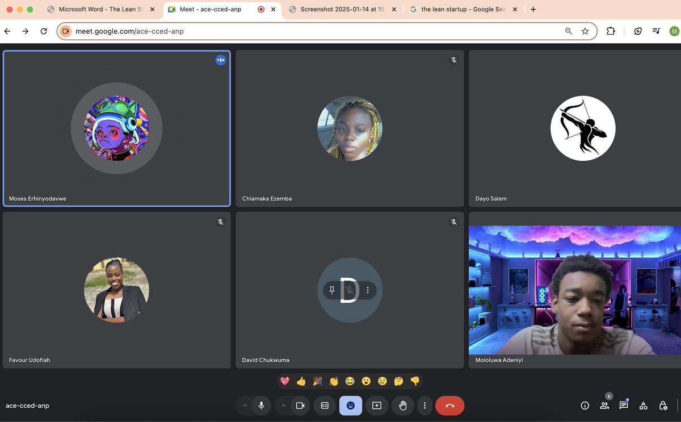Expand audio settings chevron beside microphone
Viewport: 681px width, 422px height.
pos(245,406)
